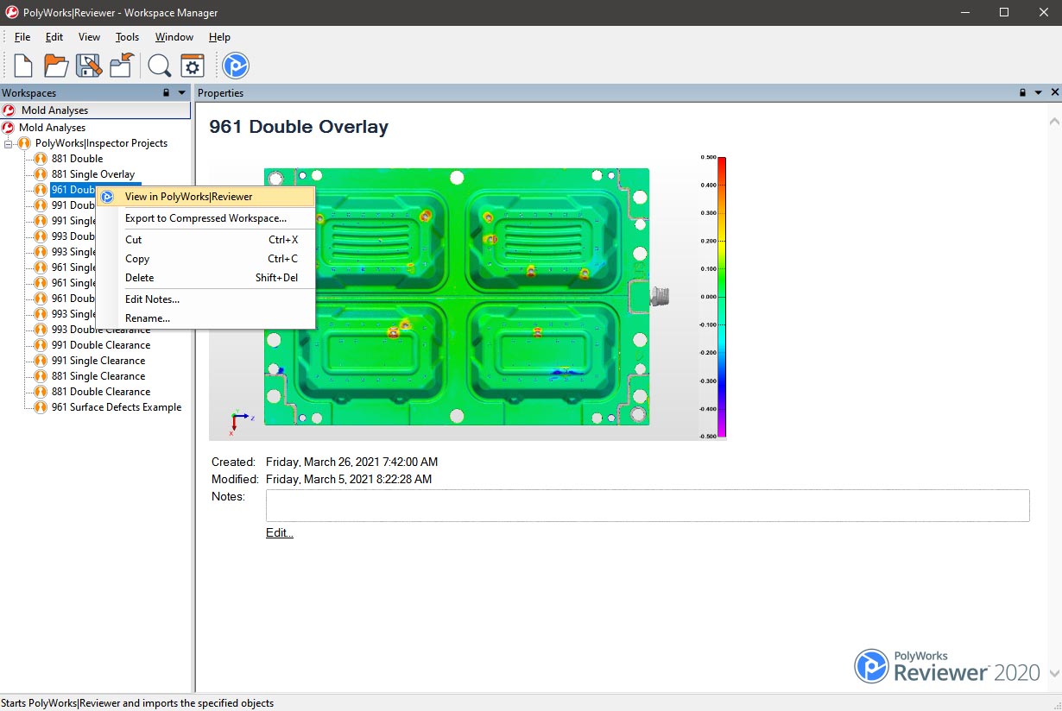Click the magnifying glass search icon
This screenshot has width=1062, height=711.
[x=159, y=66]
